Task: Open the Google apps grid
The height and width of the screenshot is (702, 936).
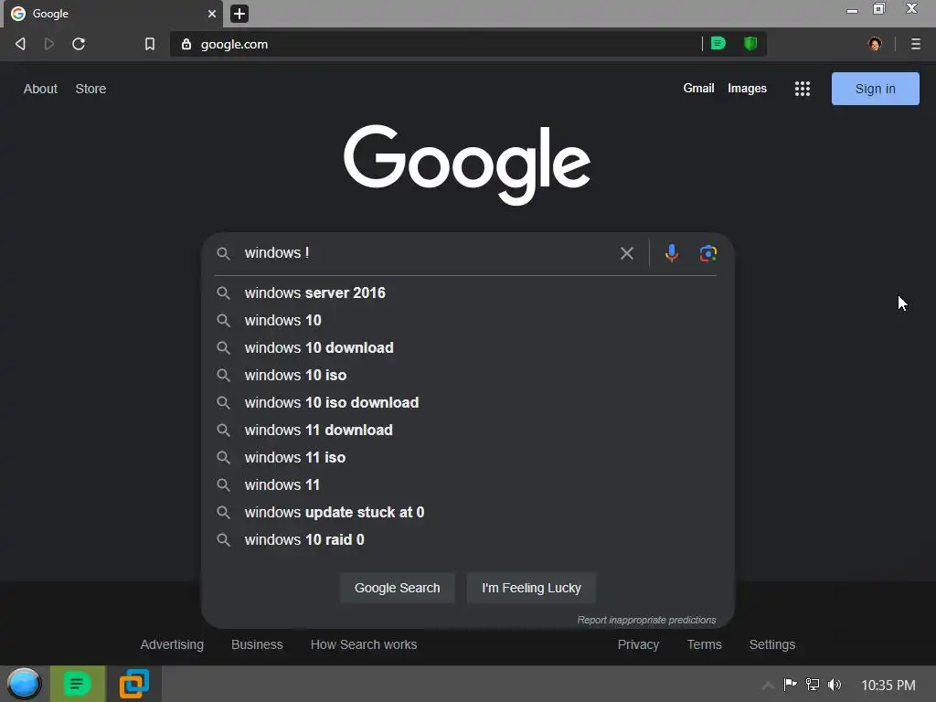Action: (803, 89)
